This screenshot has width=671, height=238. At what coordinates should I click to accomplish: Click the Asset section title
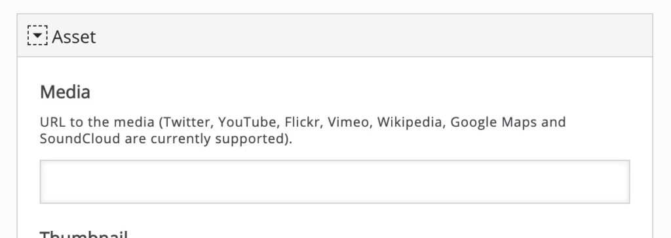(x=73, y=37)
